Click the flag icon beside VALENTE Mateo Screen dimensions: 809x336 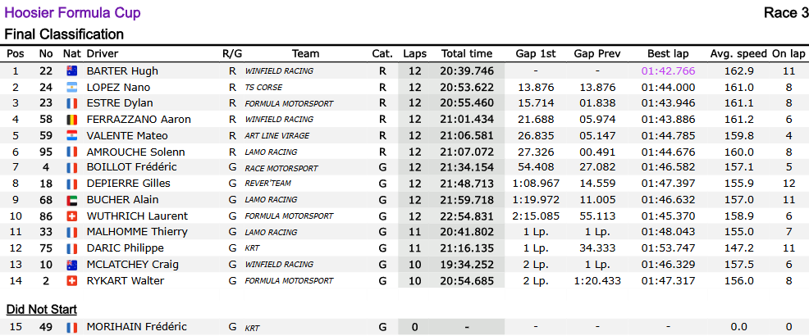[x=72, y=136]
